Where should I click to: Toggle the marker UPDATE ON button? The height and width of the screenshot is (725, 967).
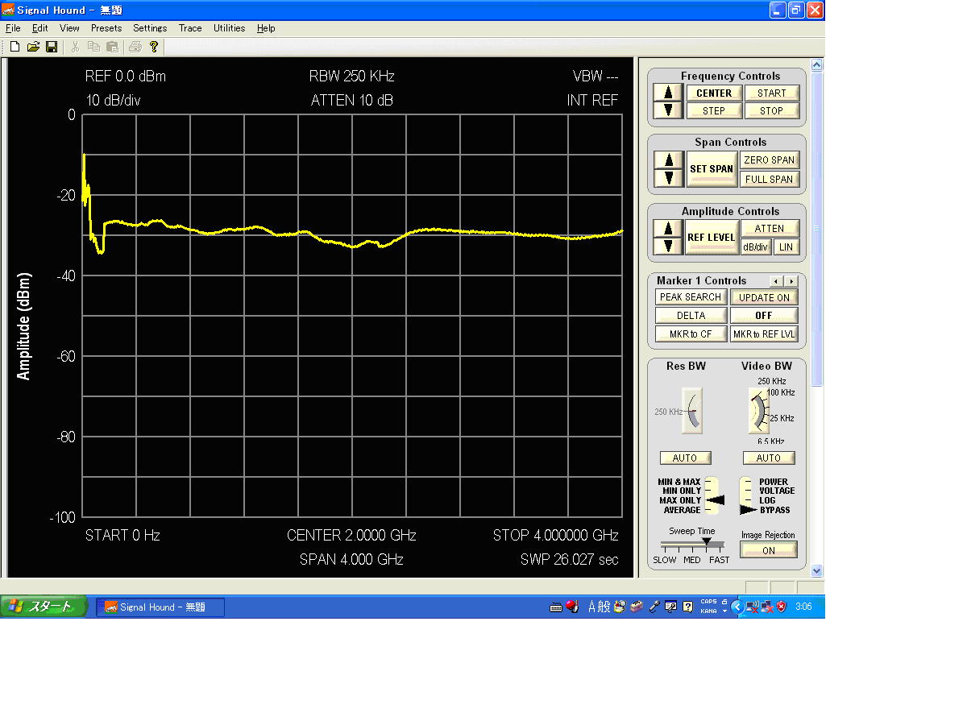tap(764, 297)
